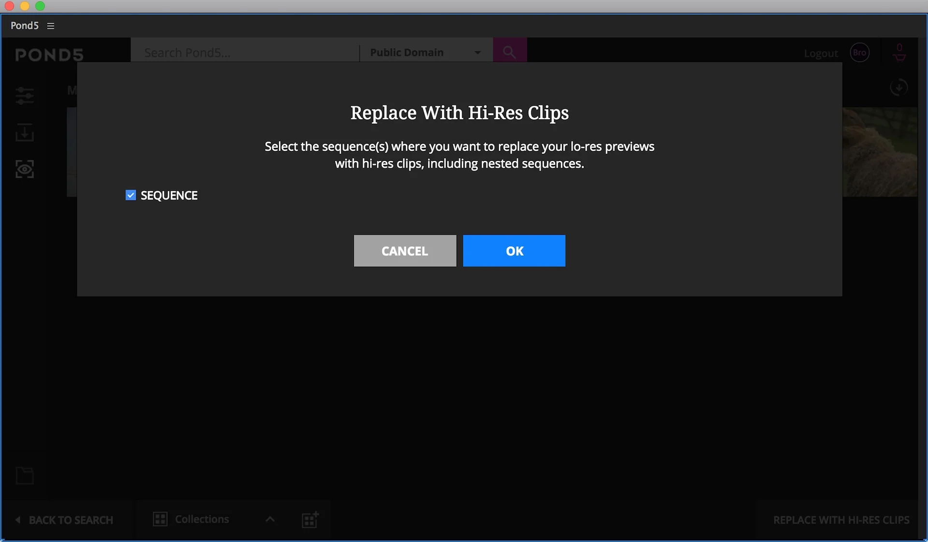
Task: Click the Logout link
Action: pyautogui.click(x=820, y=53)
